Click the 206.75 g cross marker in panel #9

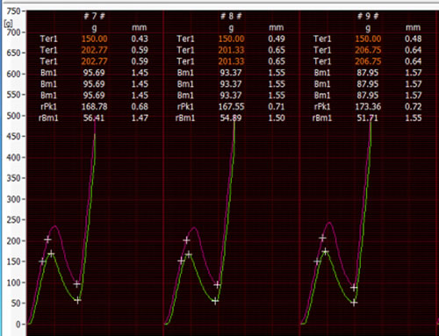tap(322, 238)
